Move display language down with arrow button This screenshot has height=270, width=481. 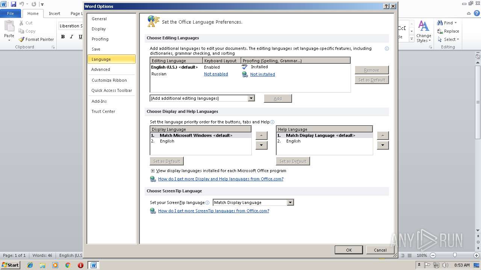coord(262,145)
